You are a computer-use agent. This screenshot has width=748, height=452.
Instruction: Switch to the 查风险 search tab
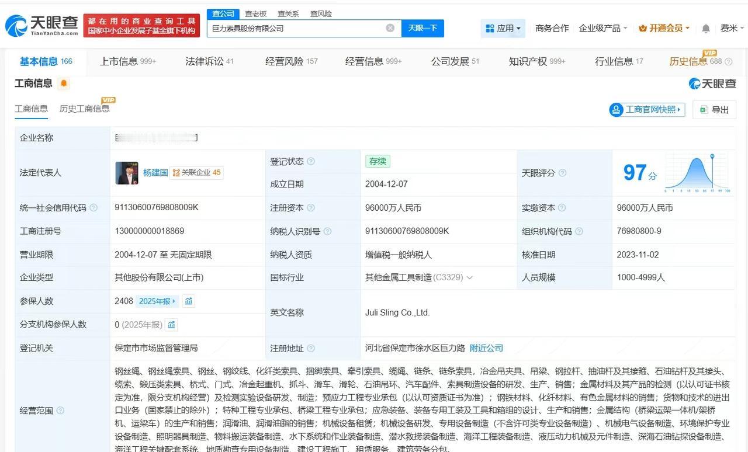321,13
